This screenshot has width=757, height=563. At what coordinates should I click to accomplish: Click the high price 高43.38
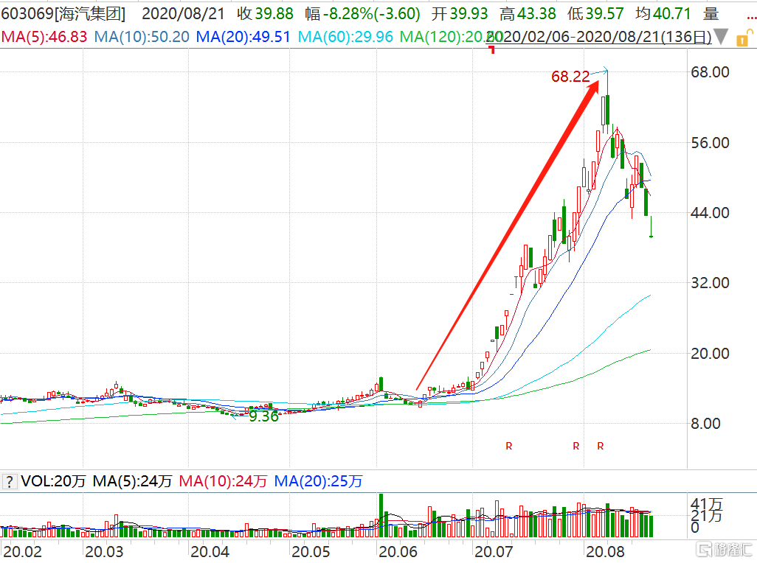(528, 13)
